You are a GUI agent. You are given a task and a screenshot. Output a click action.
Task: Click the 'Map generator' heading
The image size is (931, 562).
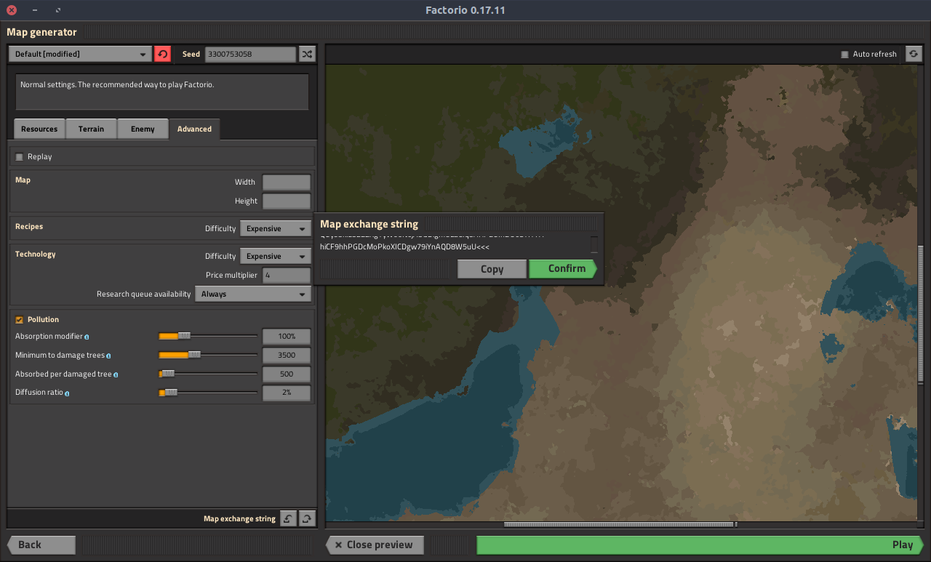(41, 32)
